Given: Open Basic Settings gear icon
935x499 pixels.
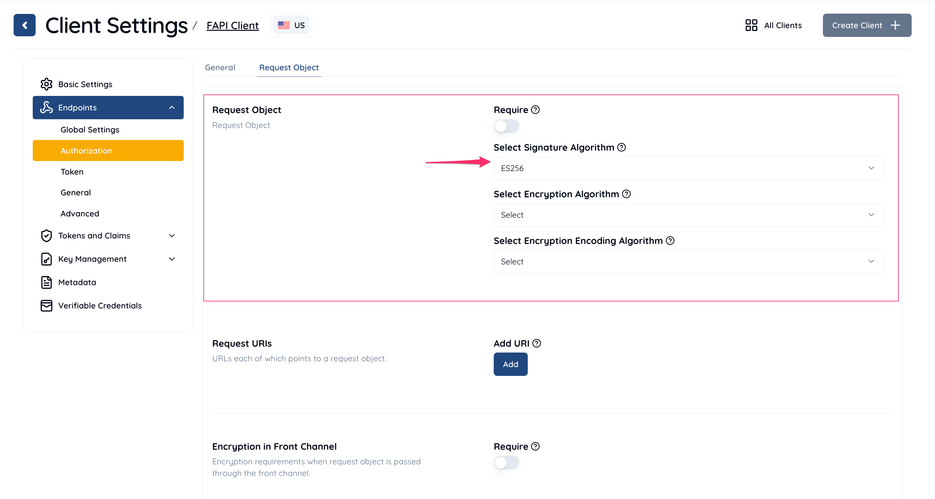Looking at the screenshot, I should (x=46, y=84).
